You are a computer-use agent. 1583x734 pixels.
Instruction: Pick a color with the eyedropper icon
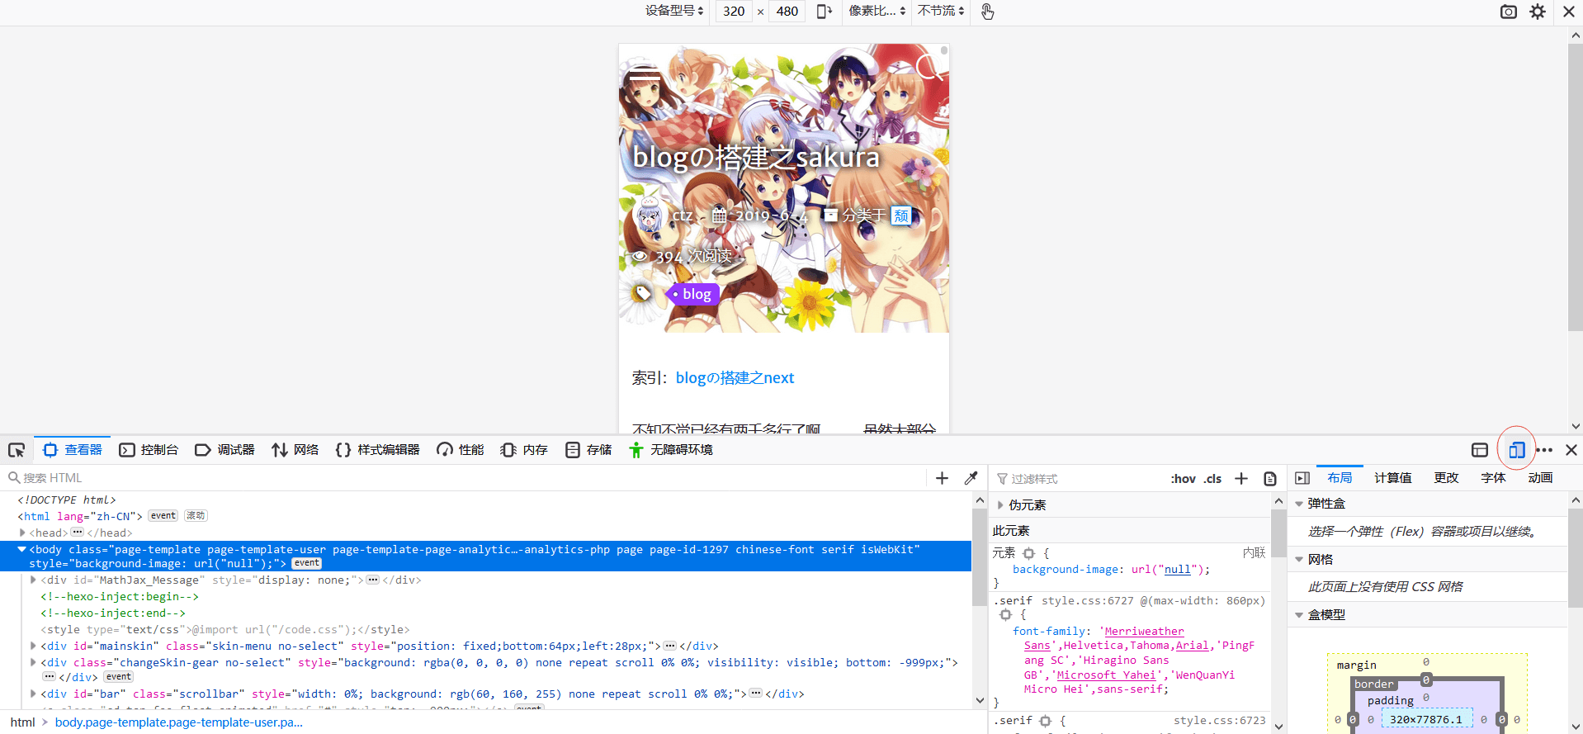[971, 478]
